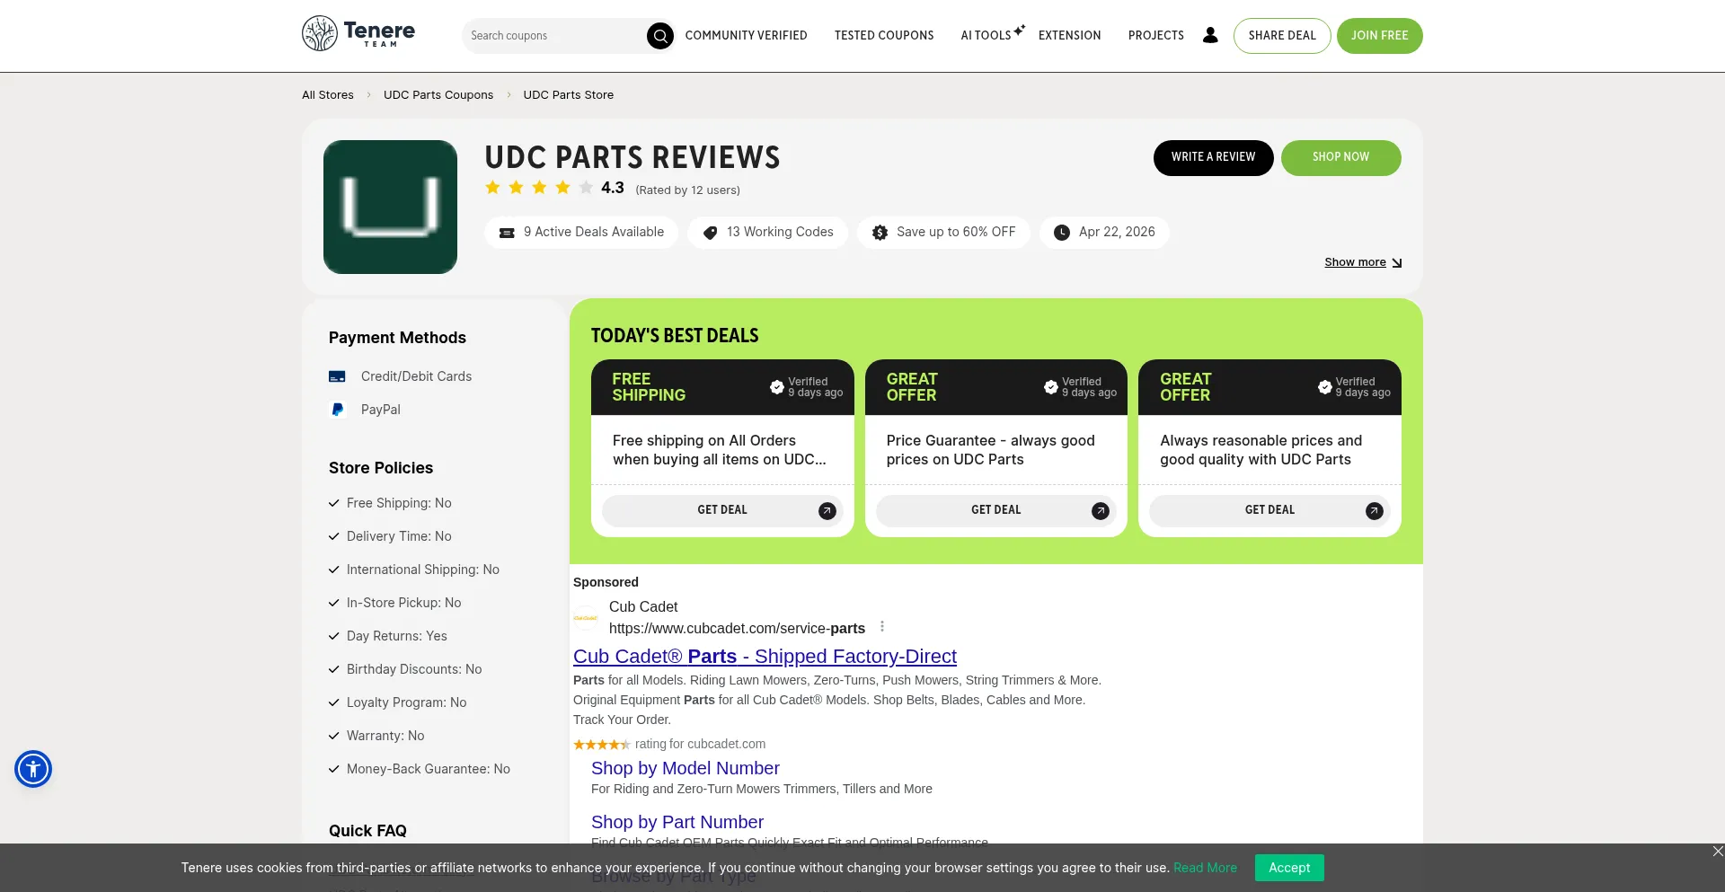Click the Save up to 60% OFF pill
The image size is (1725, 892).
pyautogui.click(x=943, y=233)
